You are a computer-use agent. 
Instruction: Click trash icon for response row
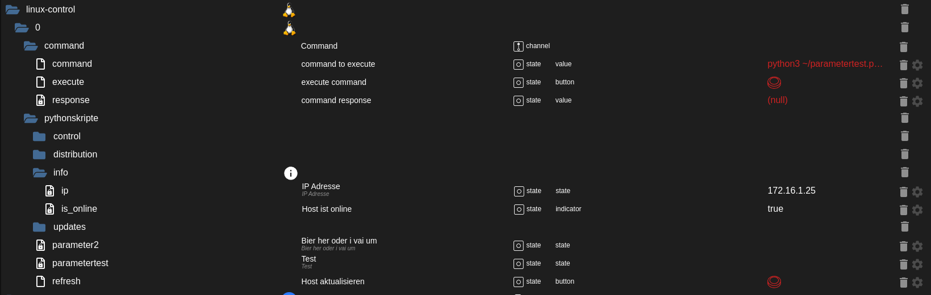coord(904,101)
